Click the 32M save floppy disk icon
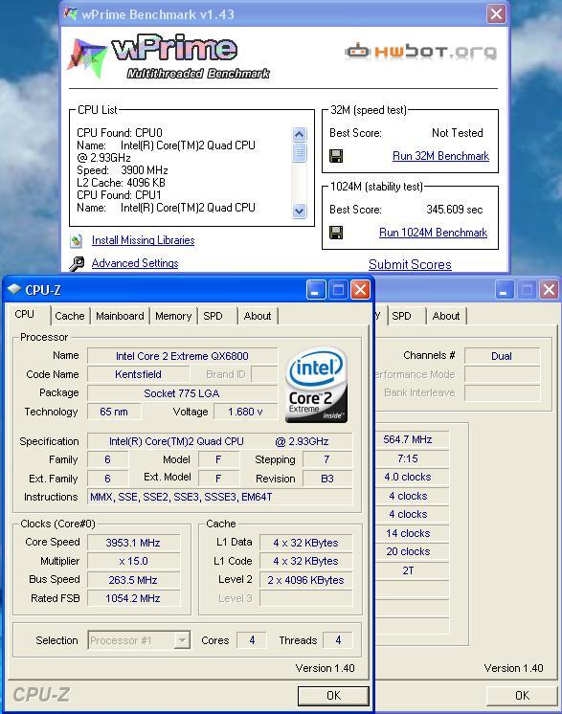Viewport: 562px width, 714px height. click(336, 156)
